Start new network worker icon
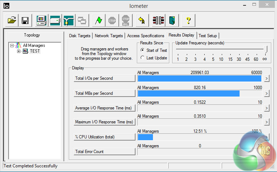 click(x=69, y=20)
